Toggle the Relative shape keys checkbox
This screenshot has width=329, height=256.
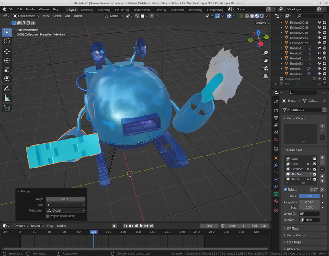[285, 190]
